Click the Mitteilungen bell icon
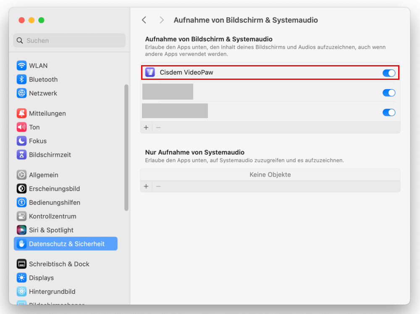Image resolution: width=420 pixels, height=314 pixels. 21,113
